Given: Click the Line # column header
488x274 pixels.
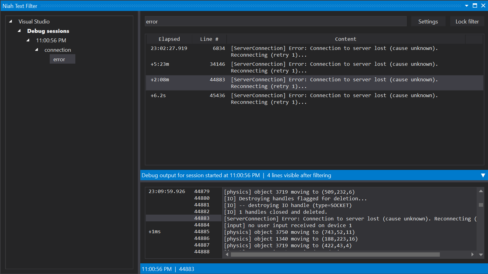Looking at the screenshot, I should 209,39.
